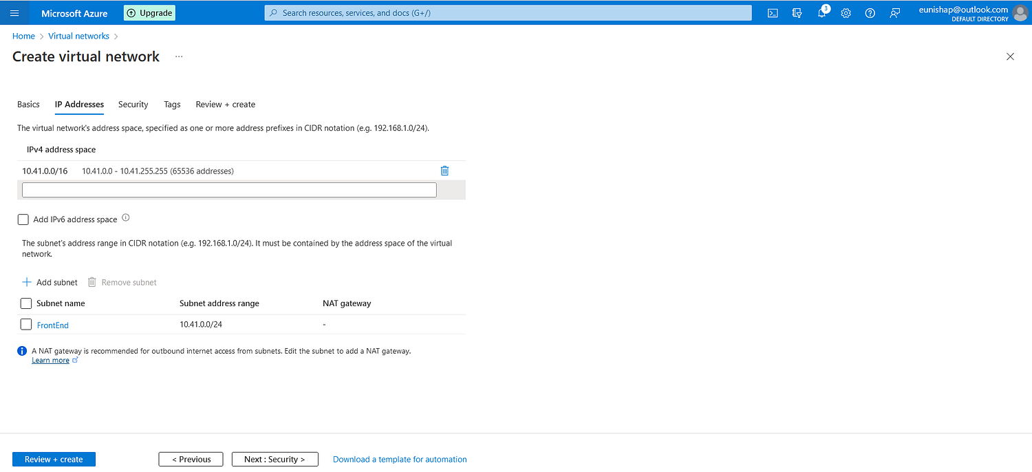1032x472 pixels.
Task: Click Add subnet
Action: tap(50, 282)
